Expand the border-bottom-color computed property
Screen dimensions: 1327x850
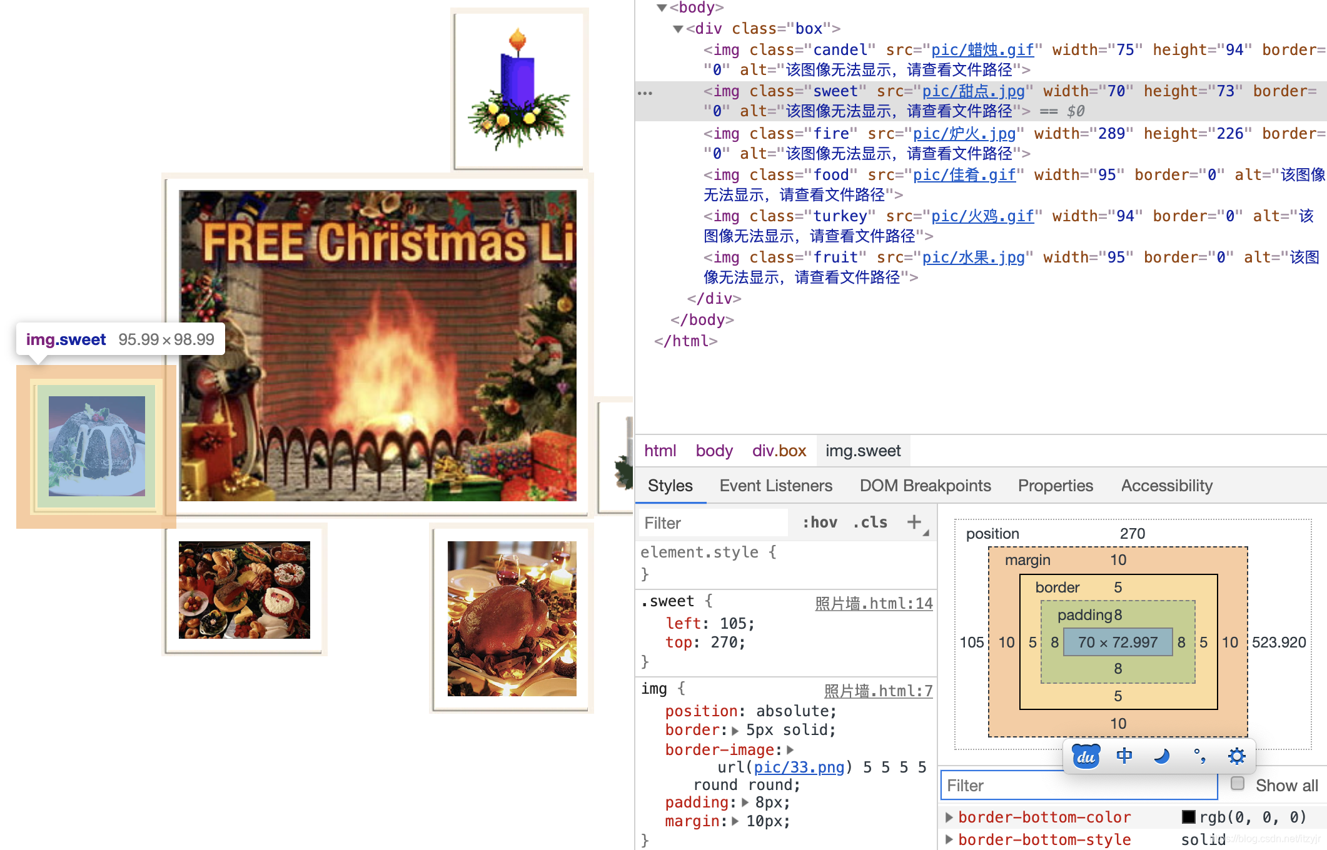949,817
